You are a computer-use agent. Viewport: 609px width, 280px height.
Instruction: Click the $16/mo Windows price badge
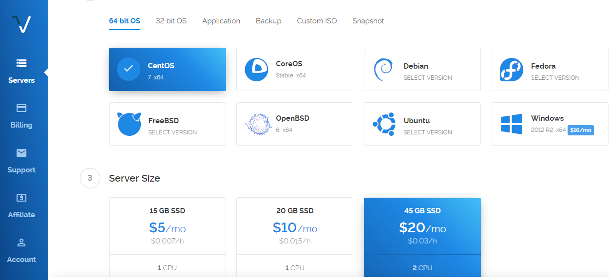581,130
